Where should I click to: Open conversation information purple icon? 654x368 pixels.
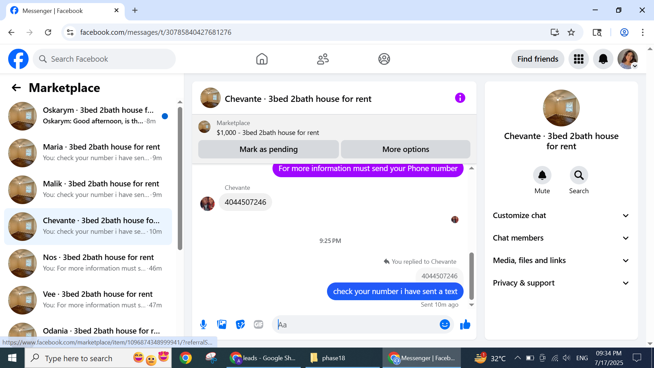pos(460,98)
